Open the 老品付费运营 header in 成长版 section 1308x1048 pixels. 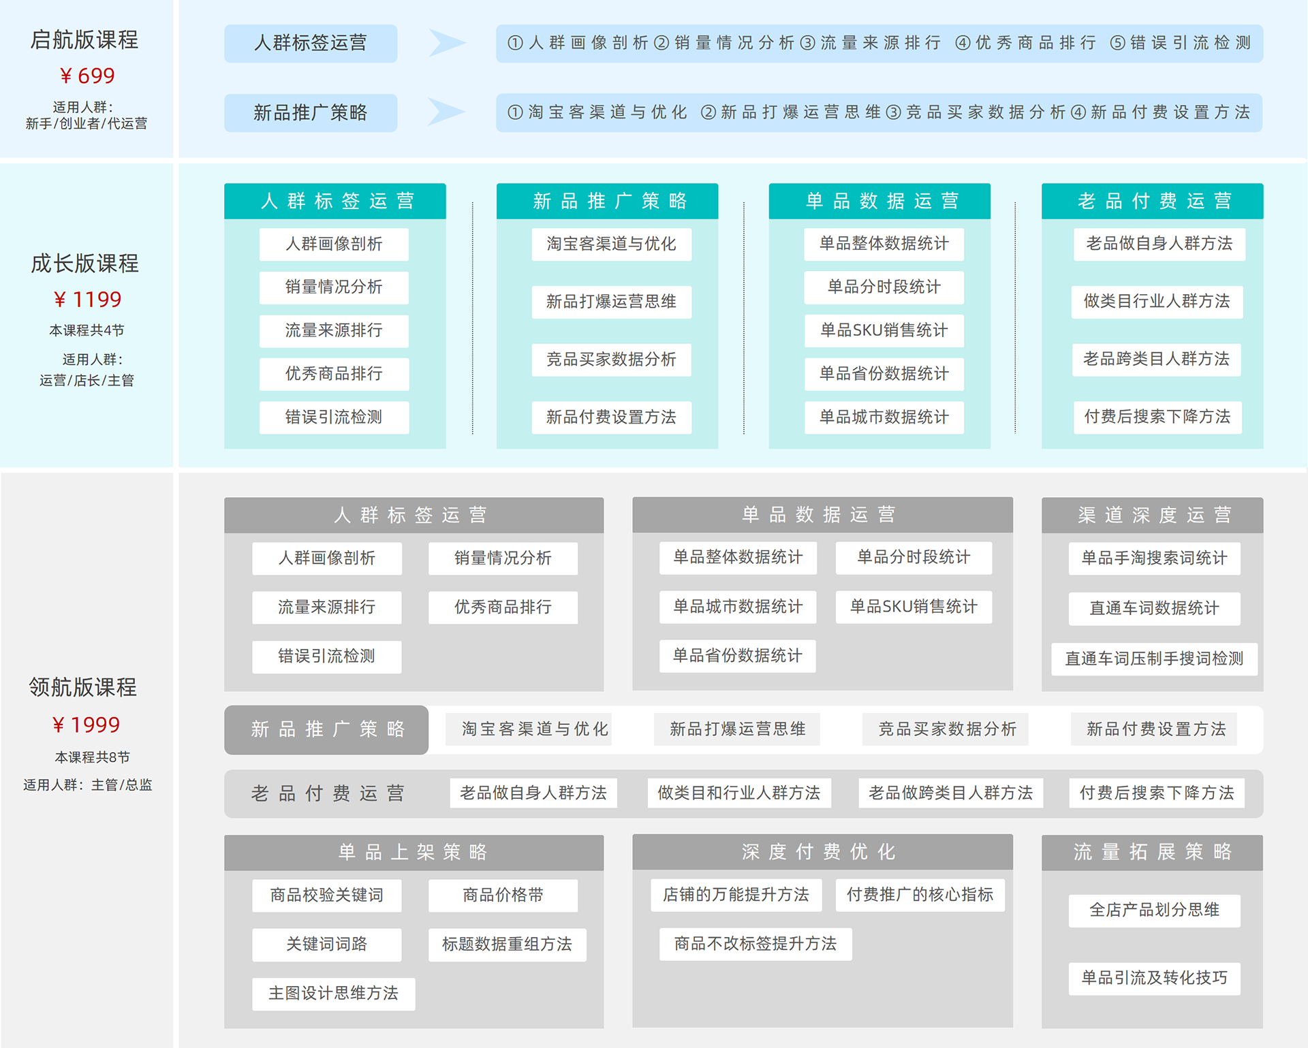click(x=1153, y=201)
